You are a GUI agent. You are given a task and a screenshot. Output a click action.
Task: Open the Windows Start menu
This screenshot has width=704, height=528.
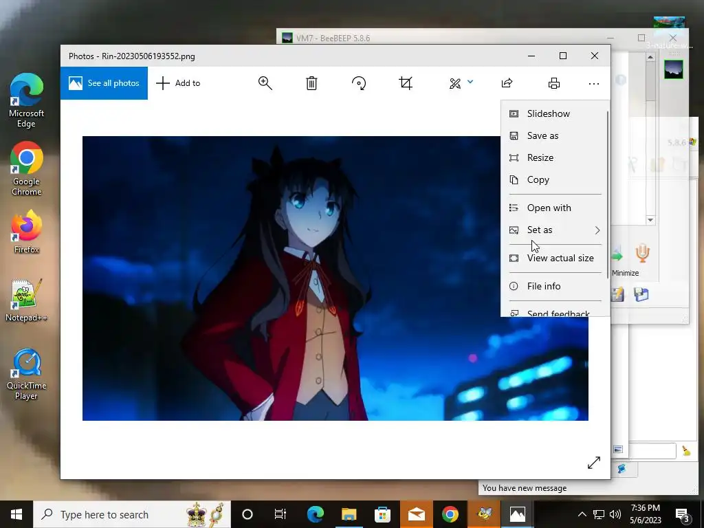(x=16, y=514)
